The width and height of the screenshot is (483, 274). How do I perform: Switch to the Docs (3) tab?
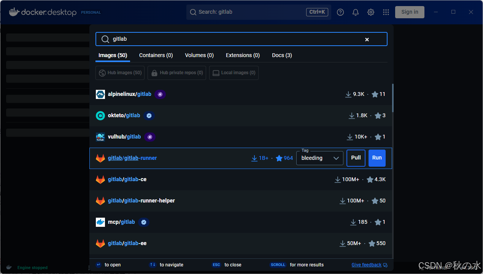(x=282, y=55)
